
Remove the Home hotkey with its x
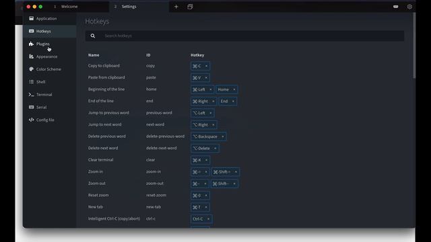234,89
